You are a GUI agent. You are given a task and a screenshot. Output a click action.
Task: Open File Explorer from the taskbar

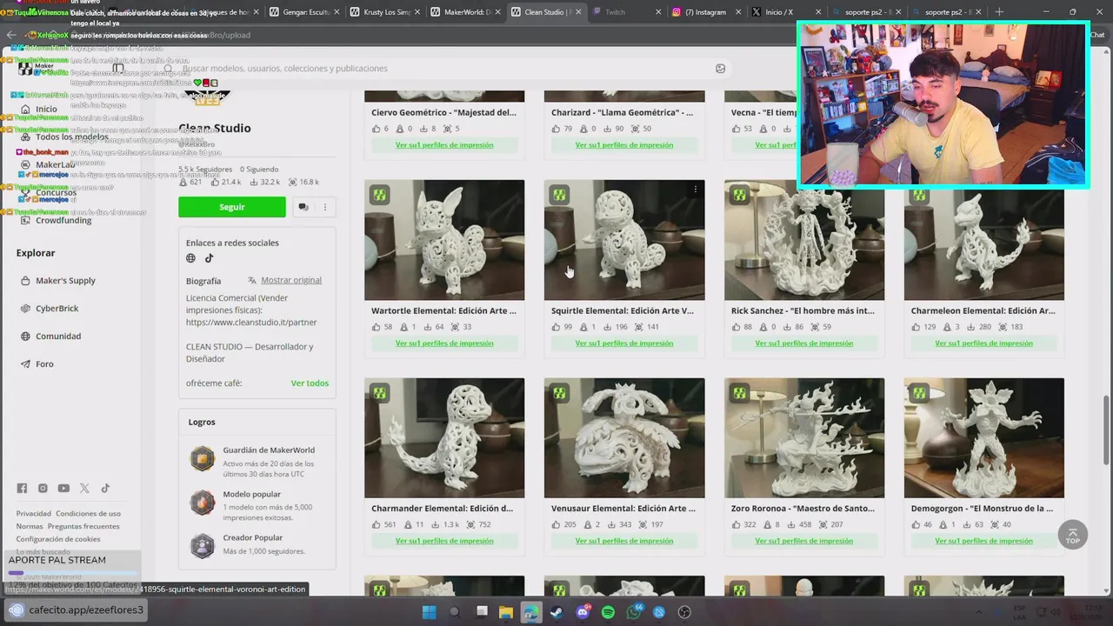(x=506, y=612)
